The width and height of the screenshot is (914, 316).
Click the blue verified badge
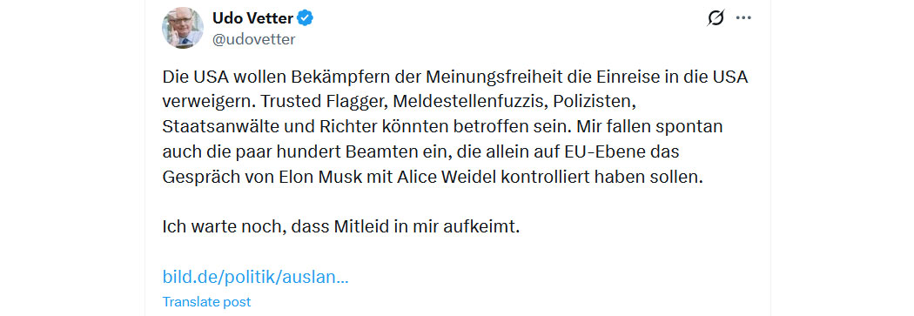pos(306,18)
